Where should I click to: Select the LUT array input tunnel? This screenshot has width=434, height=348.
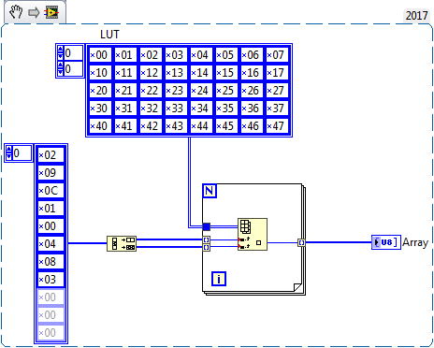(207, 226)
